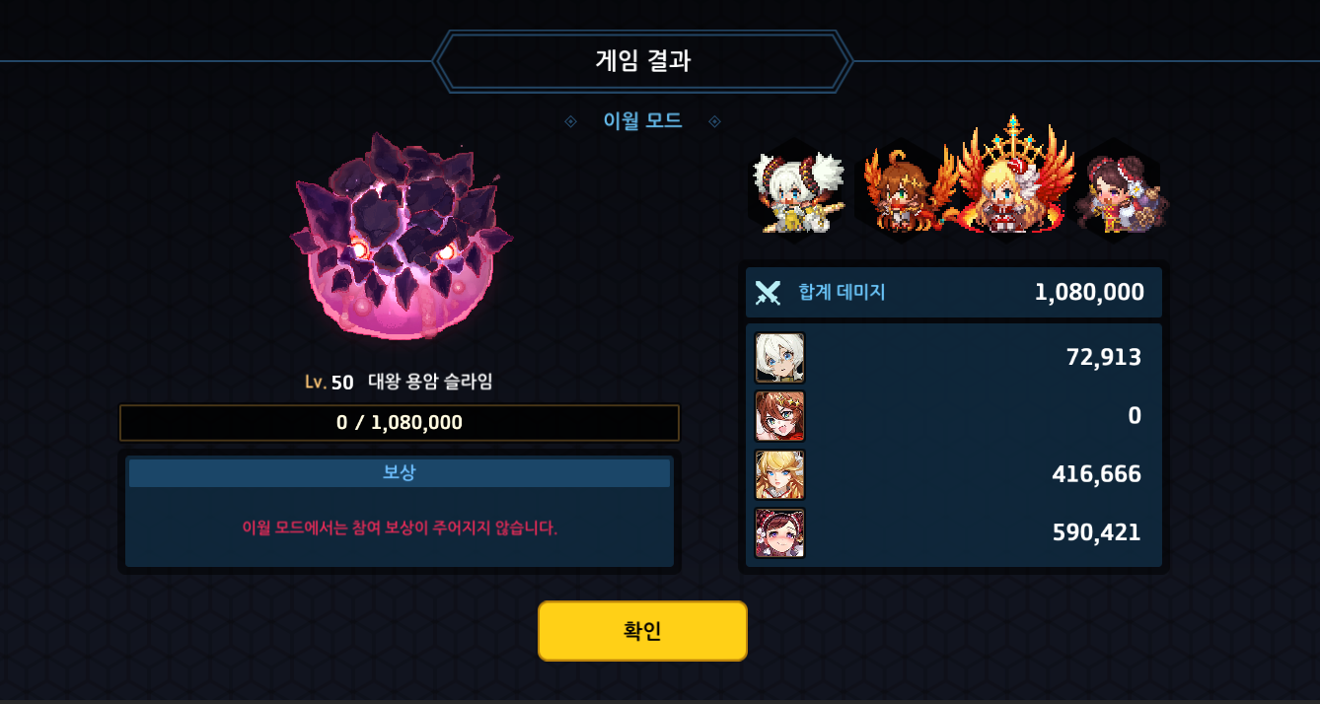Select white-haired hero portrait with 72,913 damage

coord(779,358)
